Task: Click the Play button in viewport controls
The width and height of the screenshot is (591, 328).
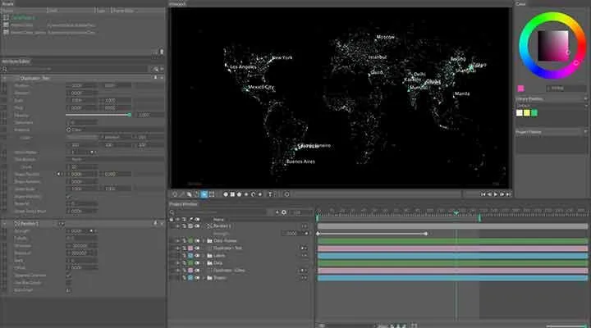Action: tap(495, 194)
